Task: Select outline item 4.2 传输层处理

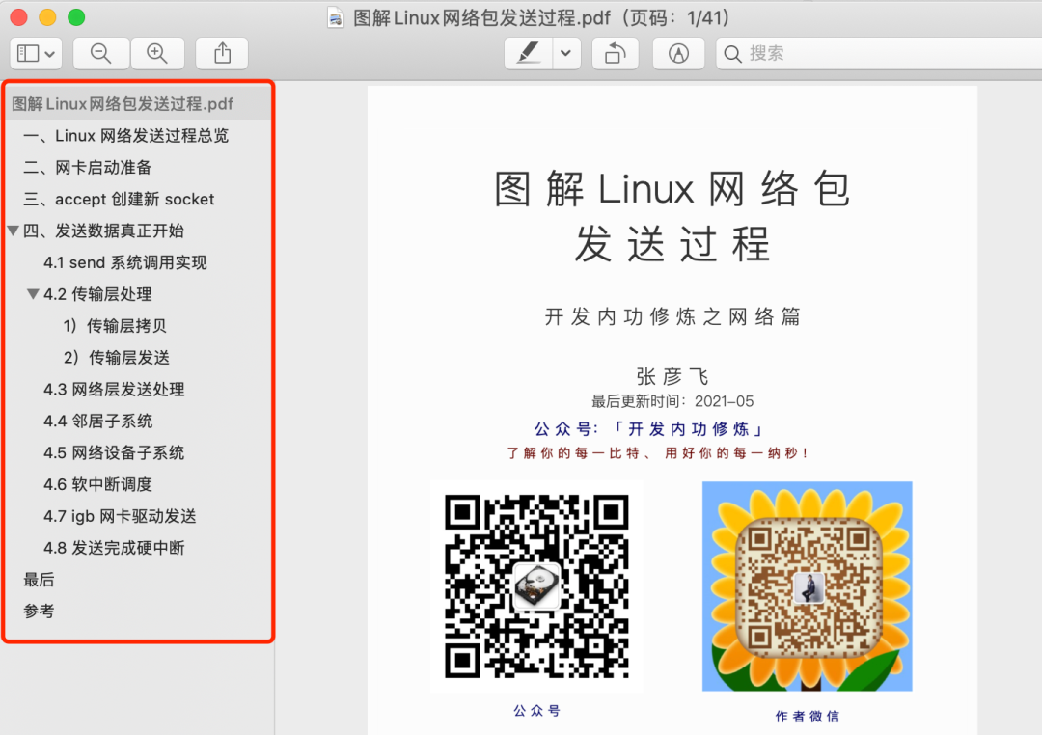Action: [97, 294]
